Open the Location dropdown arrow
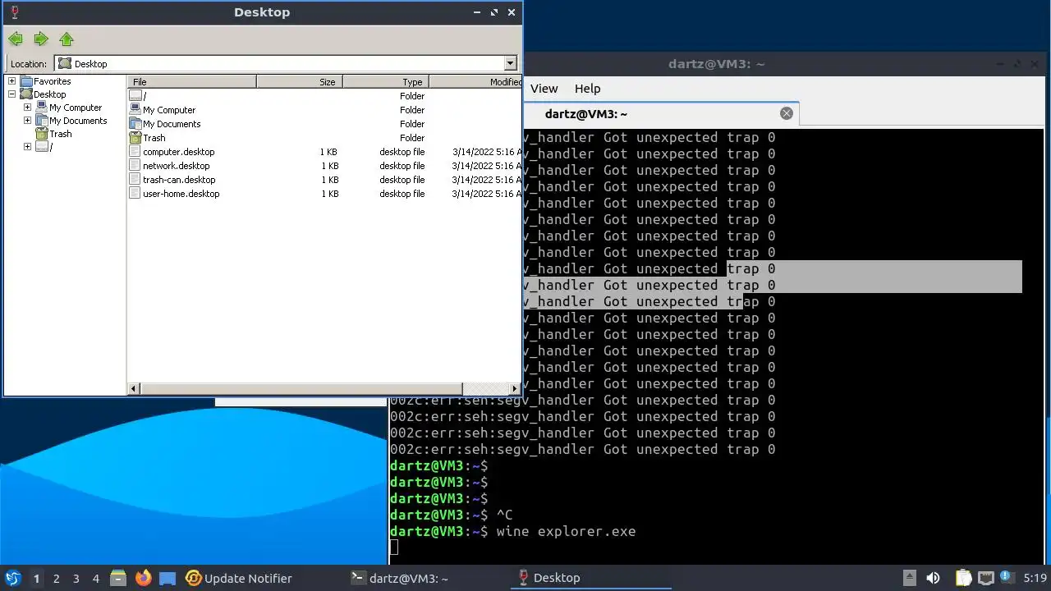1051x591 pixels. tap(510, 63)
